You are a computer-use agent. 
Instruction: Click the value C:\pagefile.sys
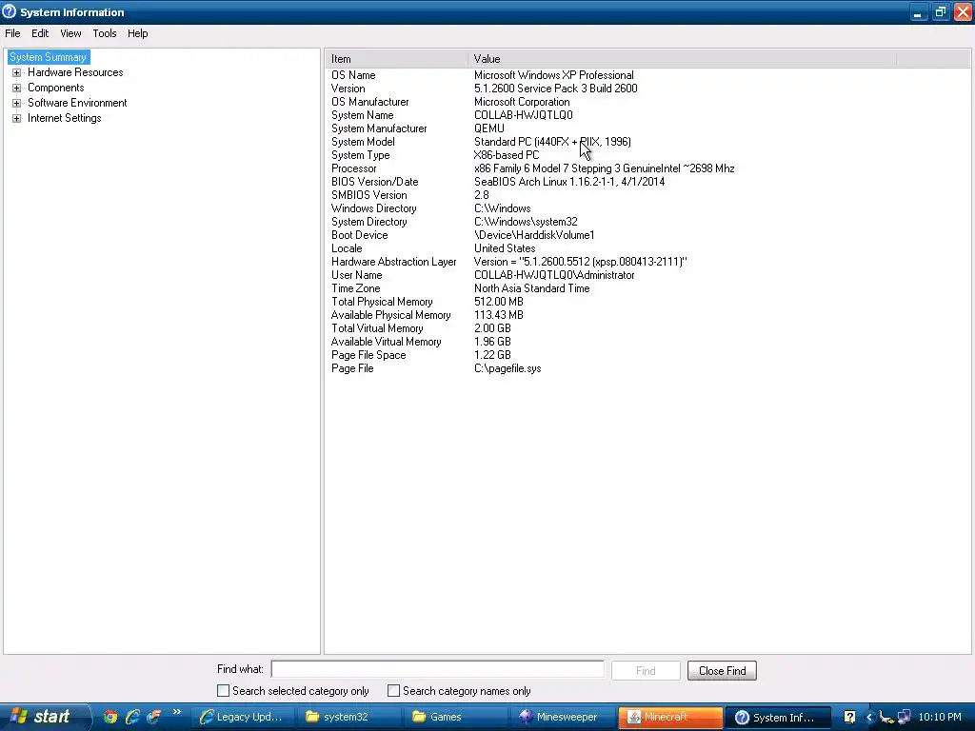507,368
